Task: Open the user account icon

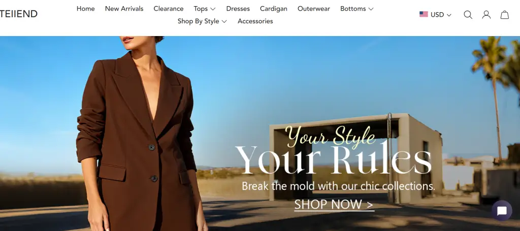Action: pyautogui.click(x=486, y=15)
